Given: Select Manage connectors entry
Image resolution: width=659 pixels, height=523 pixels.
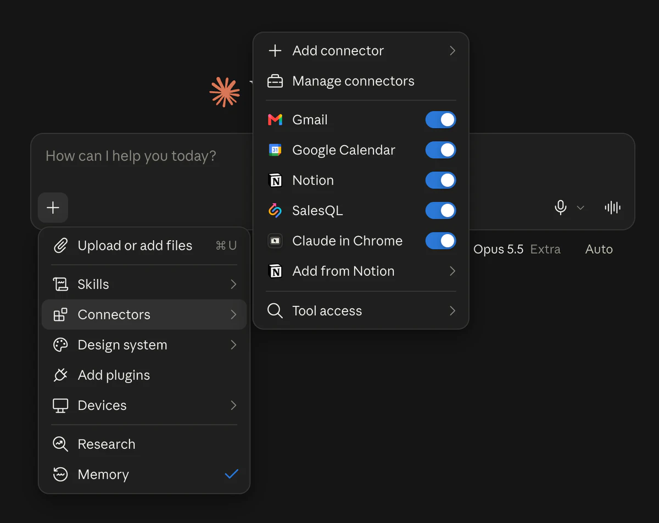Looking at the screenshot, I should [x=361, y=81].
